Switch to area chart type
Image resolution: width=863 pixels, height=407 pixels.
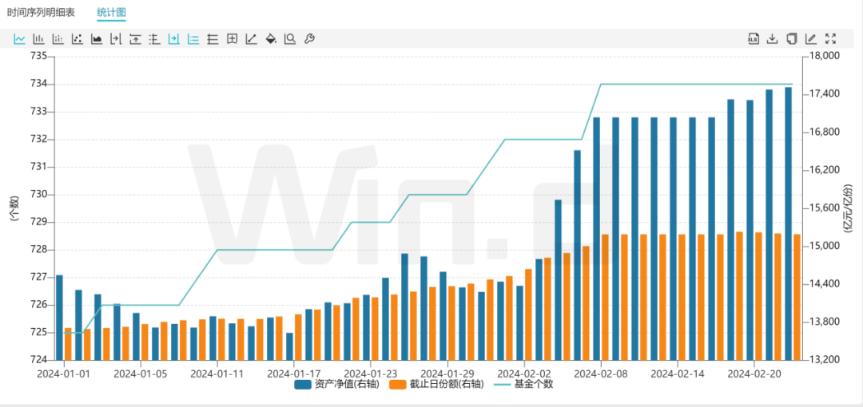tap(97, 38)
